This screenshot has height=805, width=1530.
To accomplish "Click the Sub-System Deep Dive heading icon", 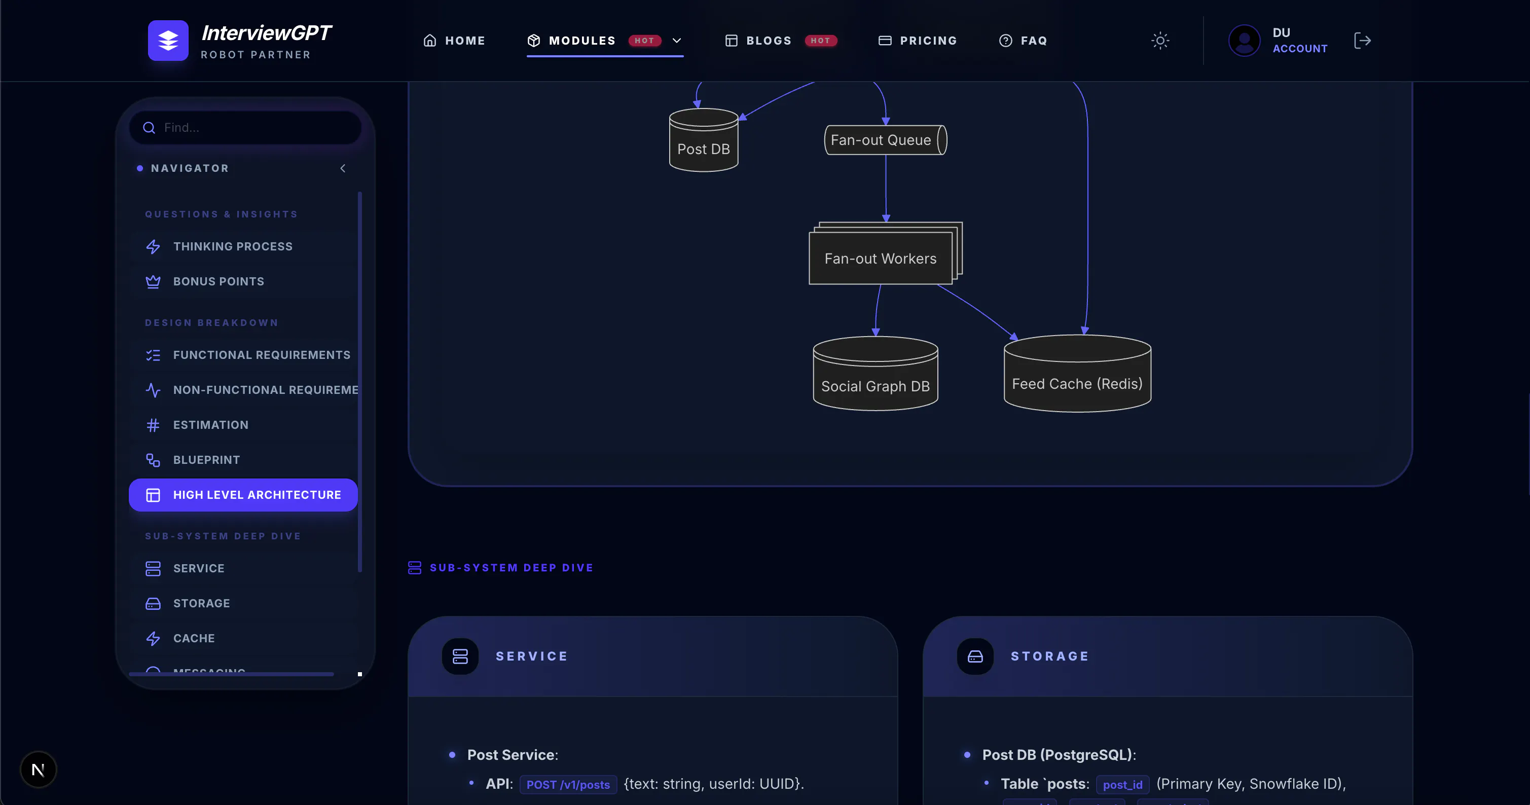I will tap(415, 568).
